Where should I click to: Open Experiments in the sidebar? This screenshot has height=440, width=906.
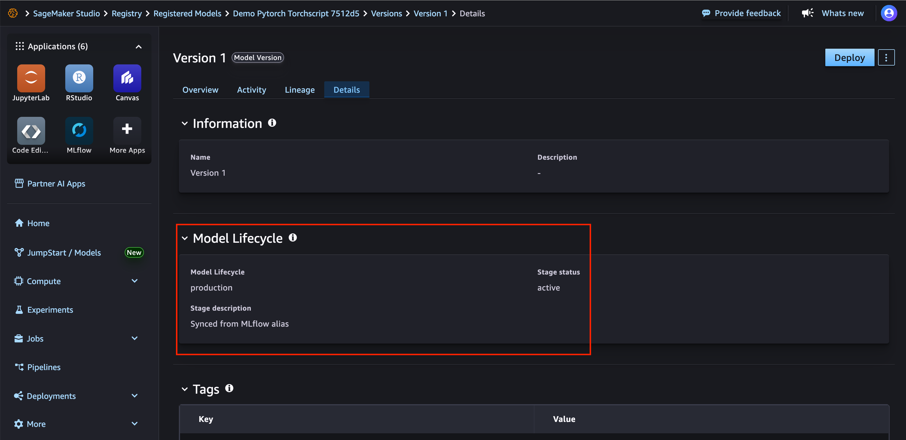(50, 310)
